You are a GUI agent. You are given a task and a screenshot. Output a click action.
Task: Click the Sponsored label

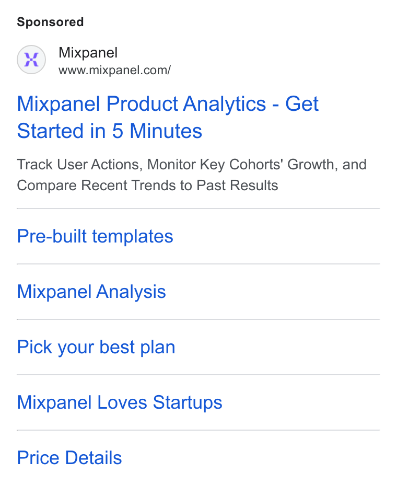tap(50, 22)
